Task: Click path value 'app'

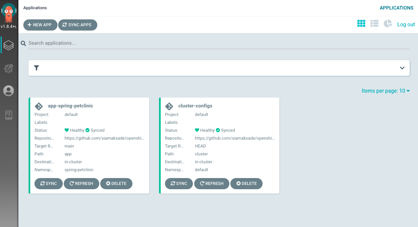Action: [x=68, y=154]
